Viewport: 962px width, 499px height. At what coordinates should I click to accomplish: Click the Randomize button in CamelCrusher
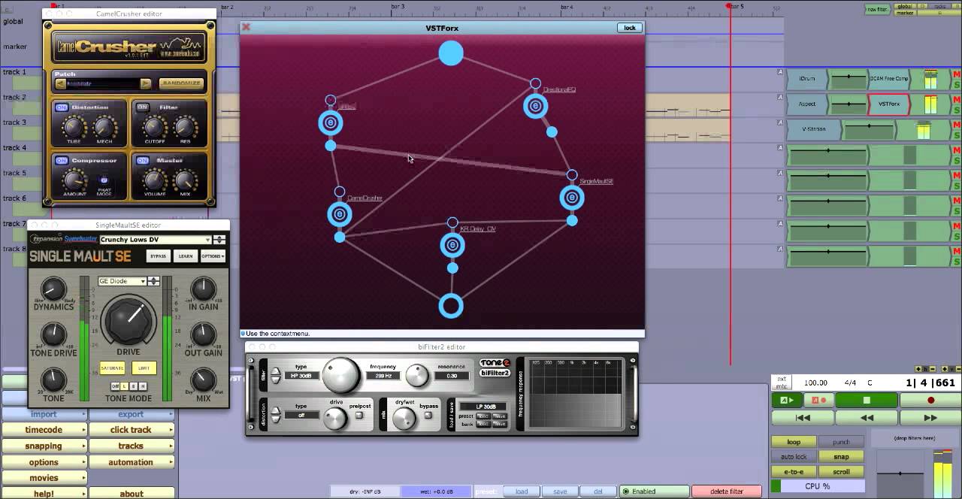pos(181,84)
